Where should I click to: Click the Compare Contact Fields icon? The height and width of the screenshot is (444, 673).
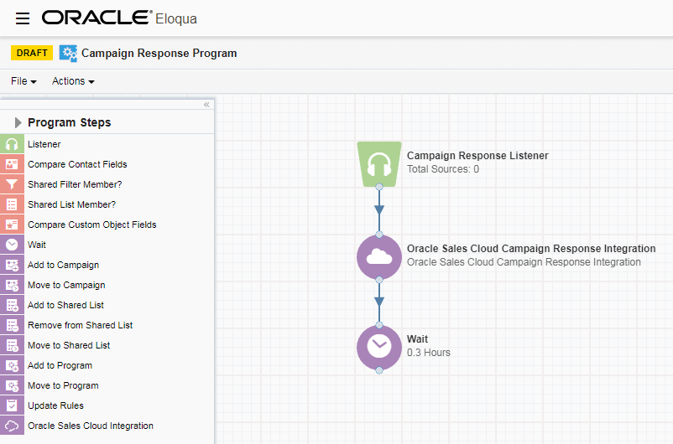(x=12, y=164)
